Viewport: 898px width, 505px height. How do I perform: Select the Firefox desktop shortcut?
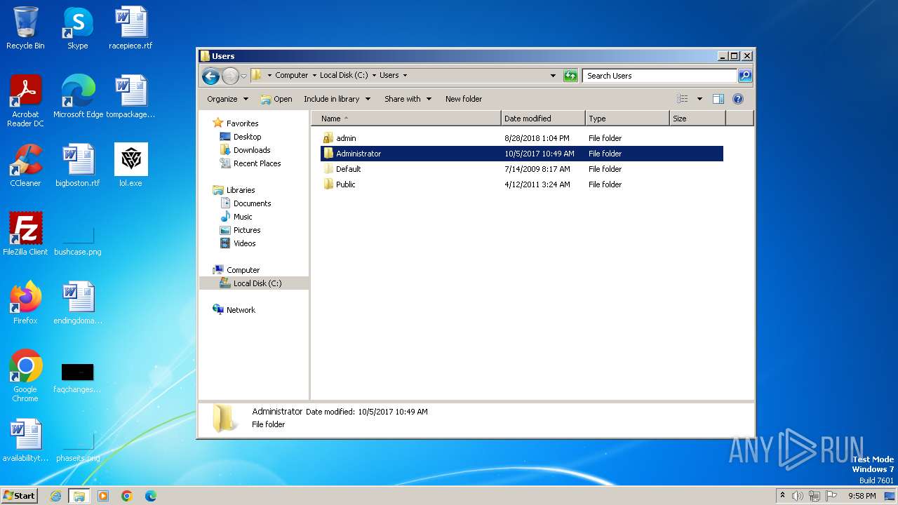coord(25,303)
